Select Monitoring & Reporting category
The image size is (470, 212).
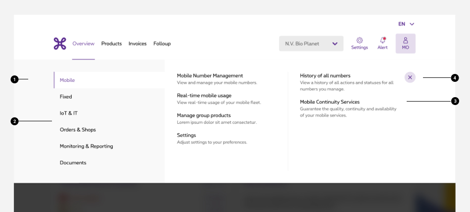pos(86,146)
